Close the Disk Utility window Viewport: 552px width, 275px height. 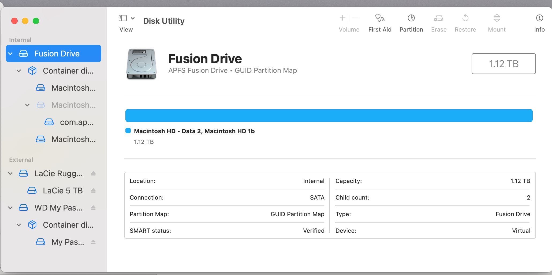pos(14,21)
